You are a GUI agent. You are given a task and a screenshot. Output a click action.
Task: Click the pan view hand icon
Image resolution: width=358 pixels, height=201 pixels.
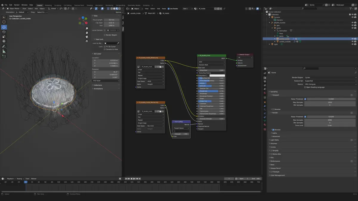point(87,33)
